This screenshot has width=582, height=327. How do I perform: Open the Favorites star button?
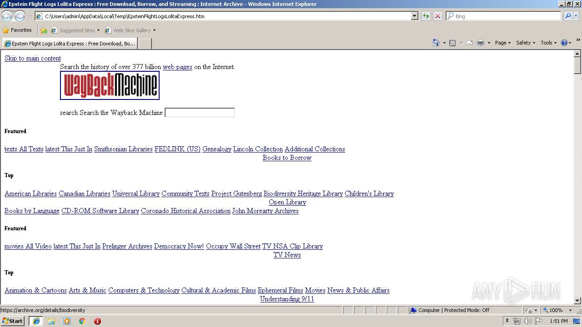(x=17, y=30)
